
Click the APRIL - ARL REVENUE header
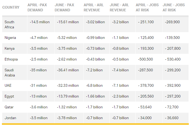click(92, 8)
